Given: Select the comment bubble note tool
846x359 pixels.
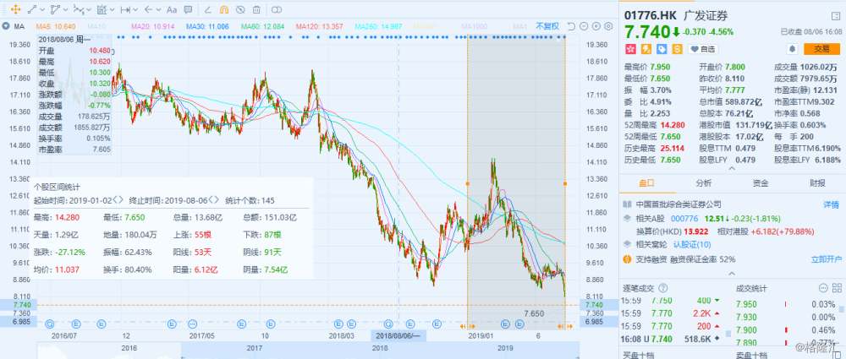Looking at the screenshot, I should 188,9.
